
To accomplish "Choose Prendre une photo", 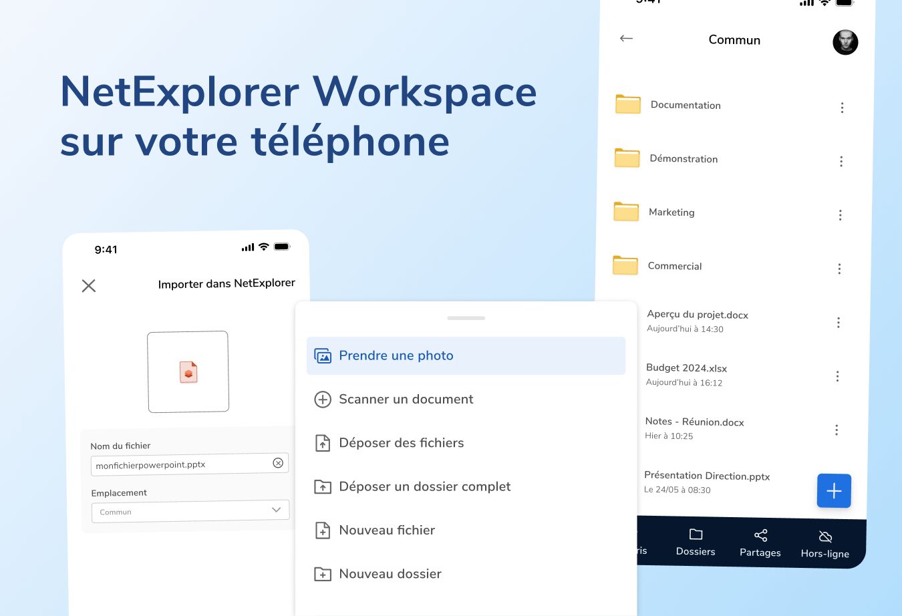I will coord(466,355).
